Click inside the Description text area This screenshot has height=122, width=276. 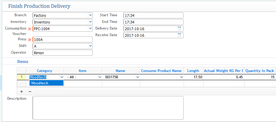pos(108,108)
